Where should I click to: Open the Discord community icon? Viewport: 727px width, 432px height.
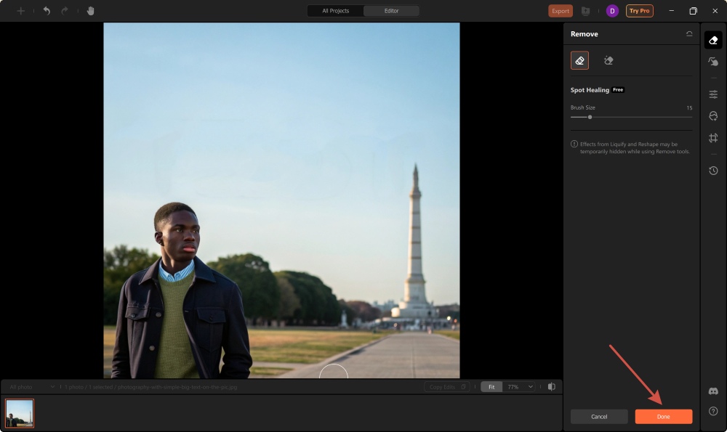pos(712,391)
